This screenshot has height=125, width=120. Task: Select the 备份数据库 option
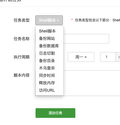click(49, 46)
